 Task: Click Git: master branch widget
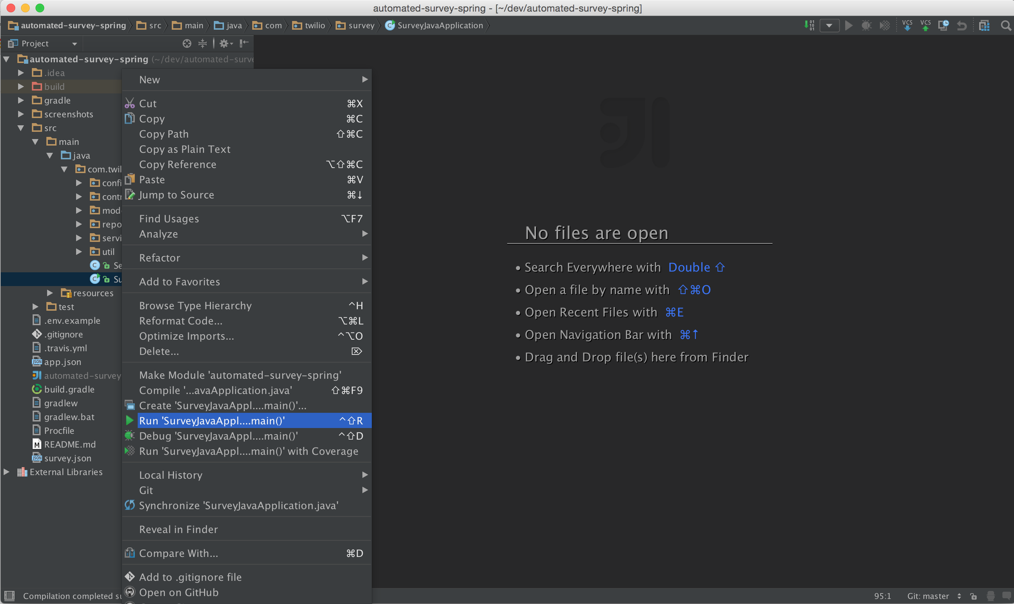point(934,596)
